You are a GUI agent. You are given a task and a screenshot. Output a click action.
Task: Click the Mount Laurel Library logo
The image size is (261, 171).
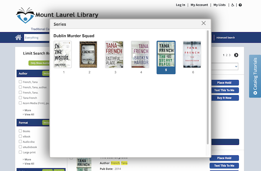[57, 15]
